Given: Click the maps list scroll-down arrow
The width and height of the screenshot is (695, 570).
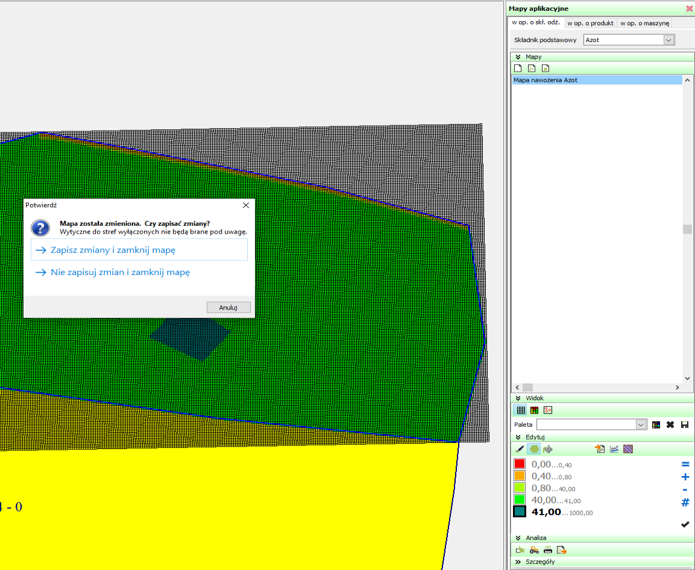Looking at the screenshot, I should pos(687,379).
